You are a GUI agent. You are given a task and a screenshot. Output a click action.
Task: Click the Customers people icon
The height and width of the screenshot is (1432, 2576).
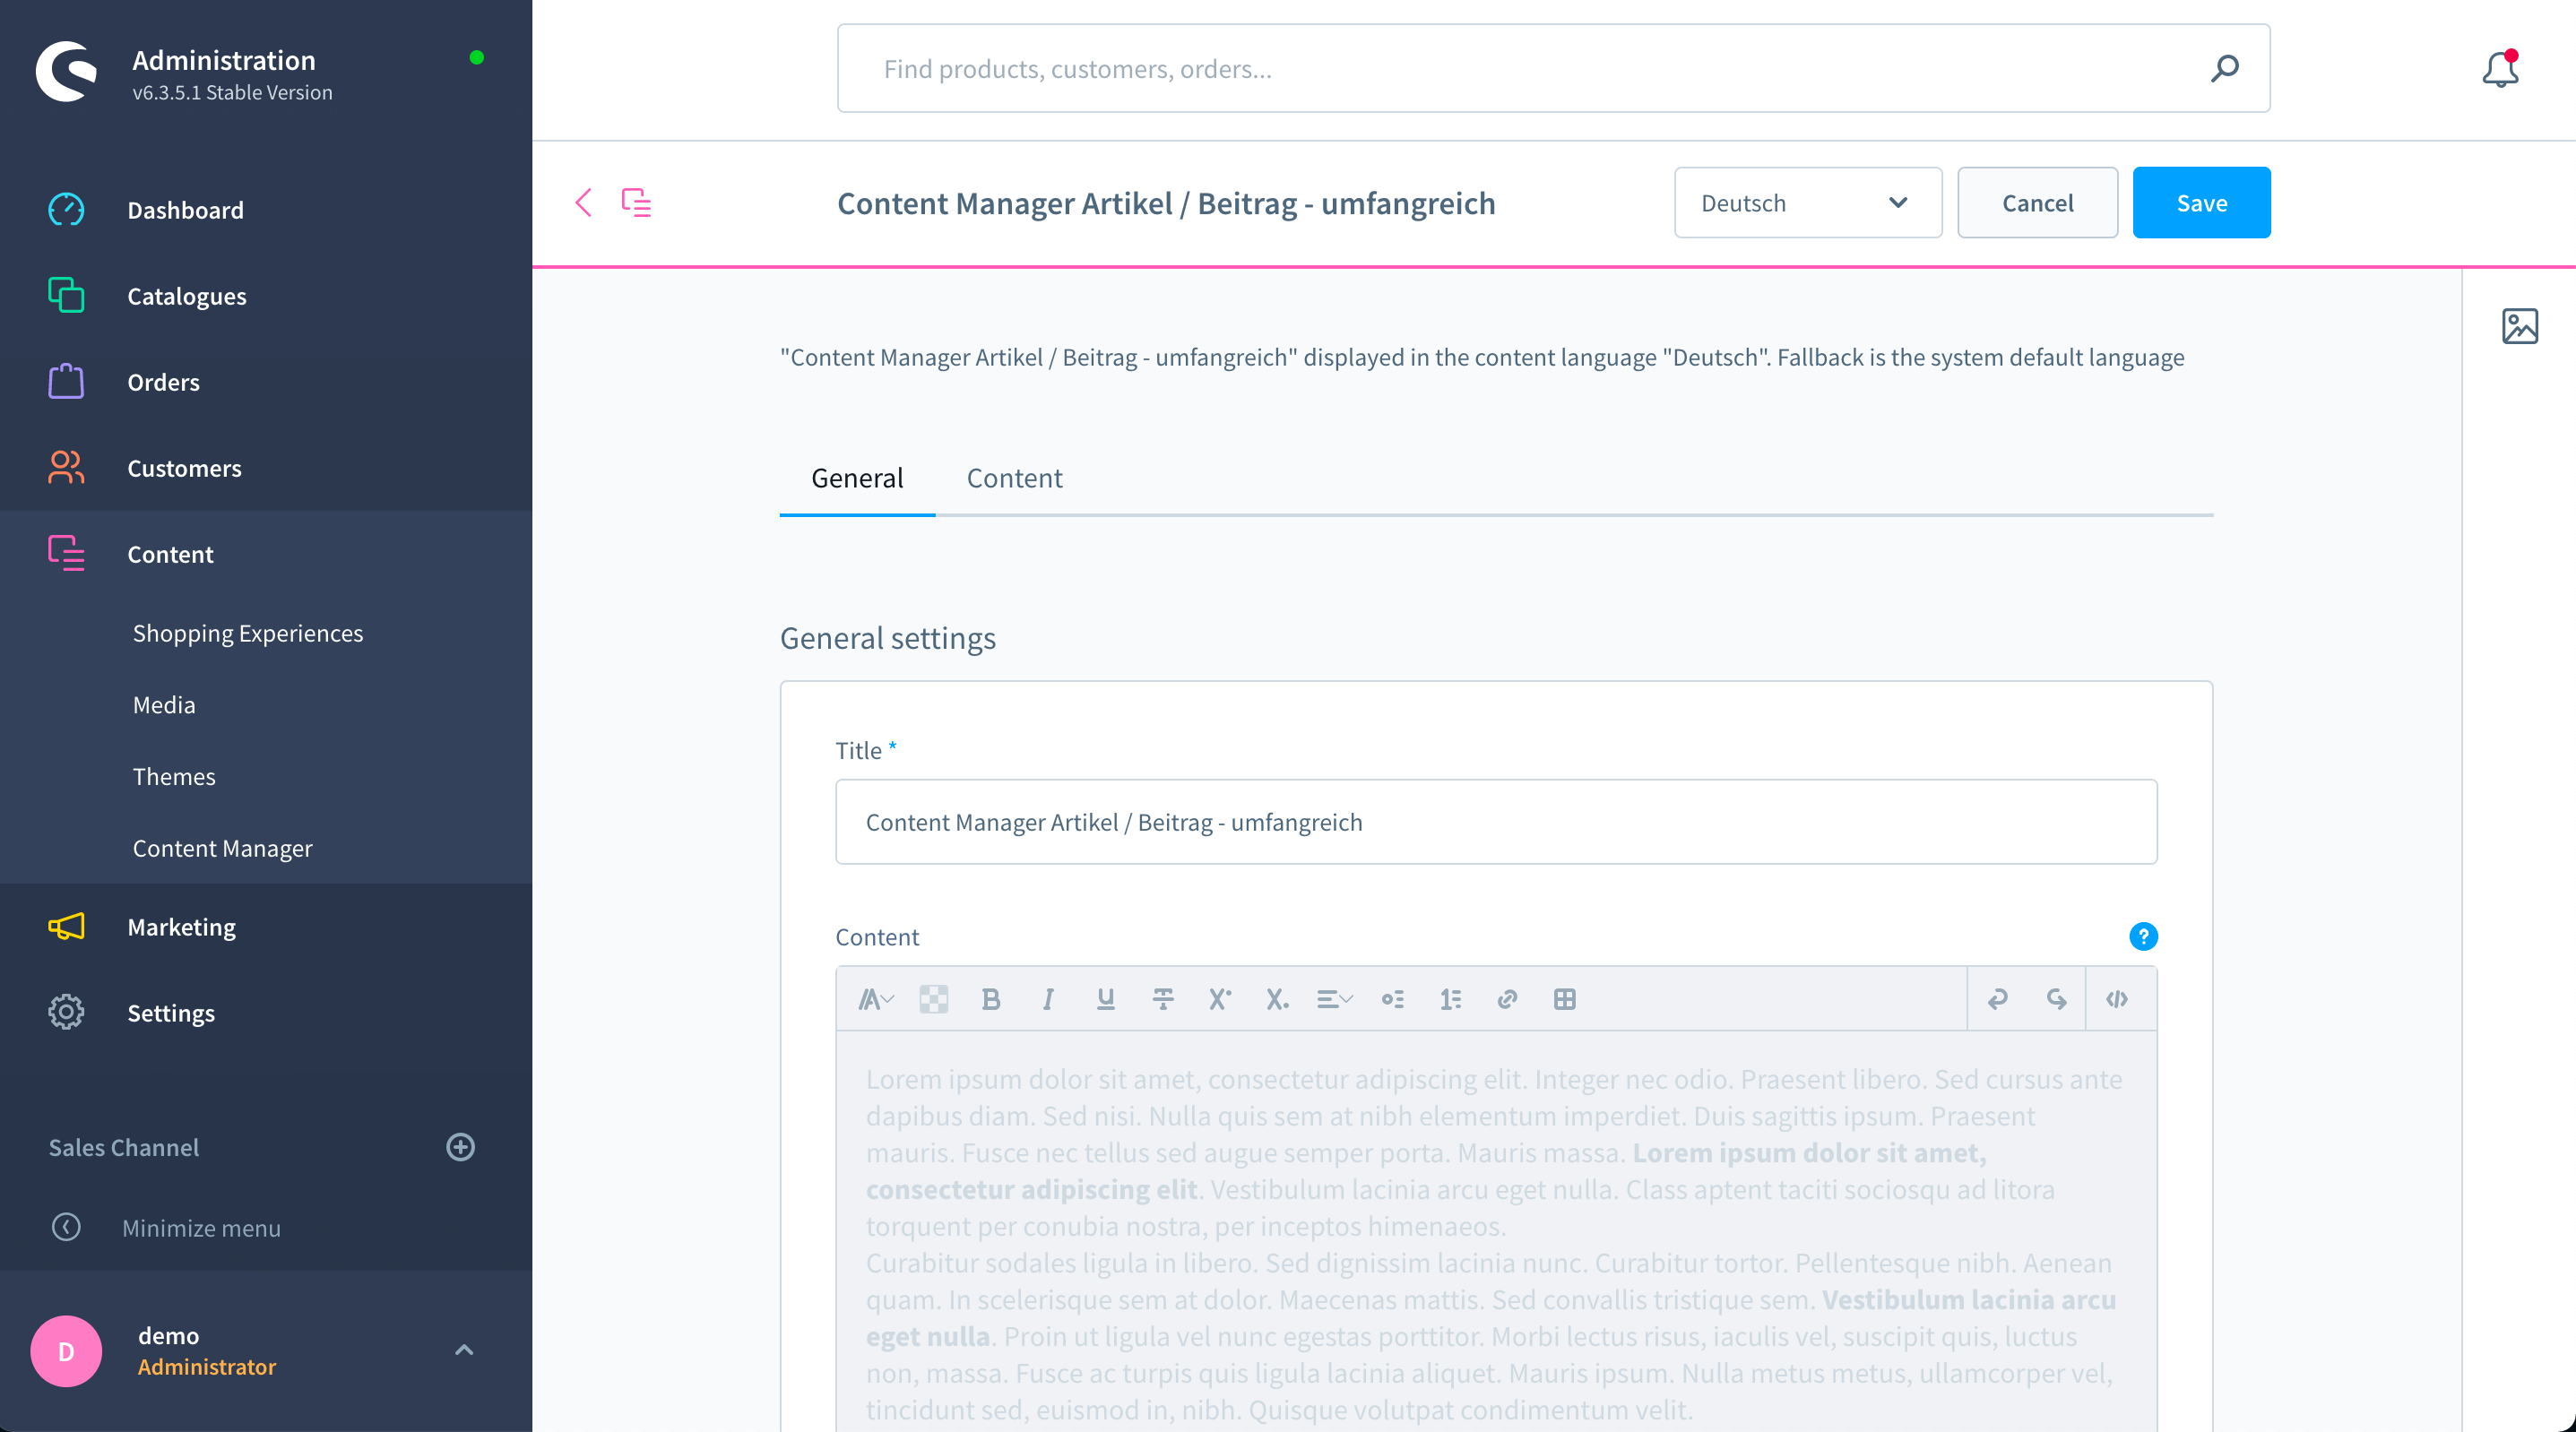click(66, 468)
